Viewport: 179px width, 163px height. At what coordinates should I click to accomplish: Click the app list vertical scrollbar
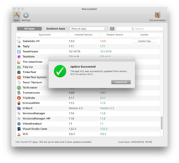tap(162, 123)
